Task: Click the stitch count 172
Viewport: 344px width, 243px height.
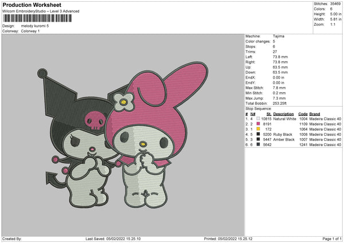Action: pos(268,129)
